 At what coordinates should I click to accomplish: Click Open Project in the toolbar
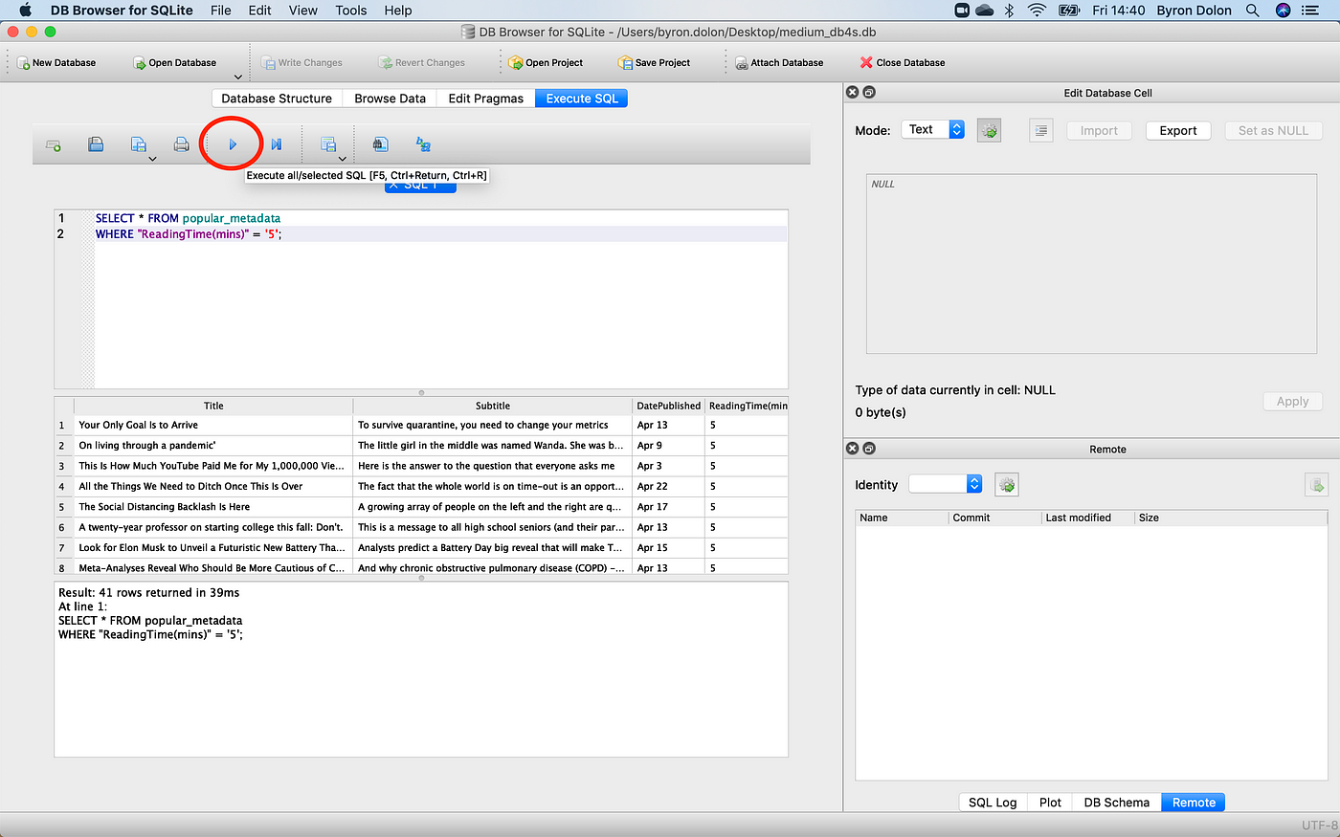(546, 63)
